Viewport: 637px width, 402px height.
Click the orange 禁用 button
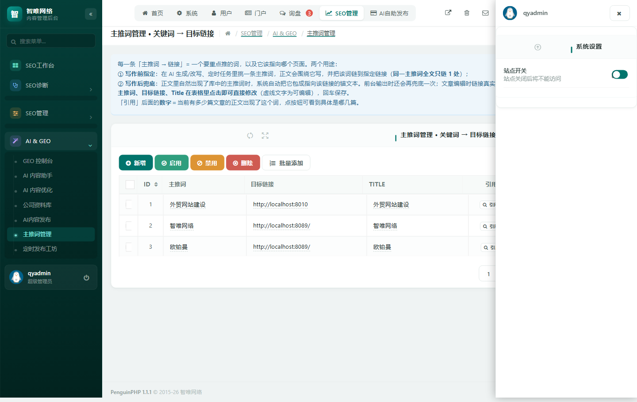(207, 163)
